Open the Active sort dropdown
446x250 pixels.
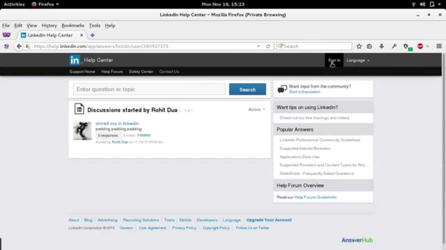tap(256, 109)
